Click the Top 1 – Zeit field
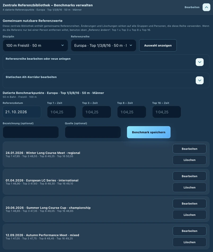Image resolution: width=213 pixels, height=252 pixels. coord(61,112)
